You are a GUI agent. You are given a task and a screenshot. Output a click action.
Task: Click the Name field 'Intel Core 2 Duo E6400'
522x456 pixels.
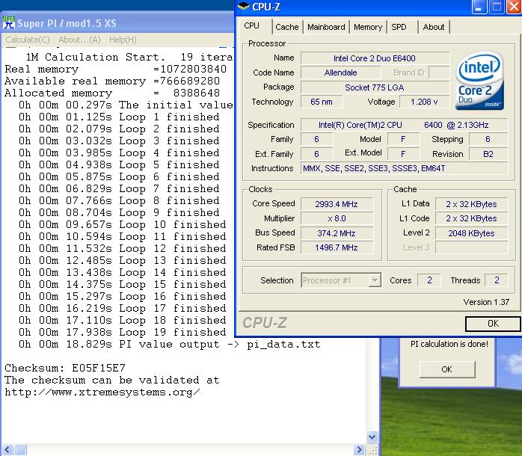[375, 58]
